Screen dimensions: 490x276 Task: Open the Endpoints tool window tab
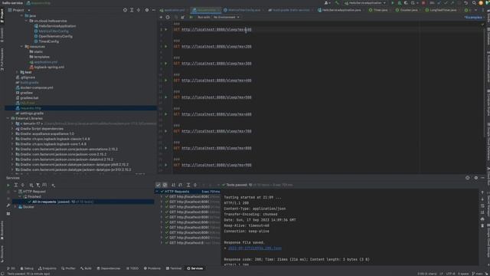pyautogui.click(x=47, y=268)
